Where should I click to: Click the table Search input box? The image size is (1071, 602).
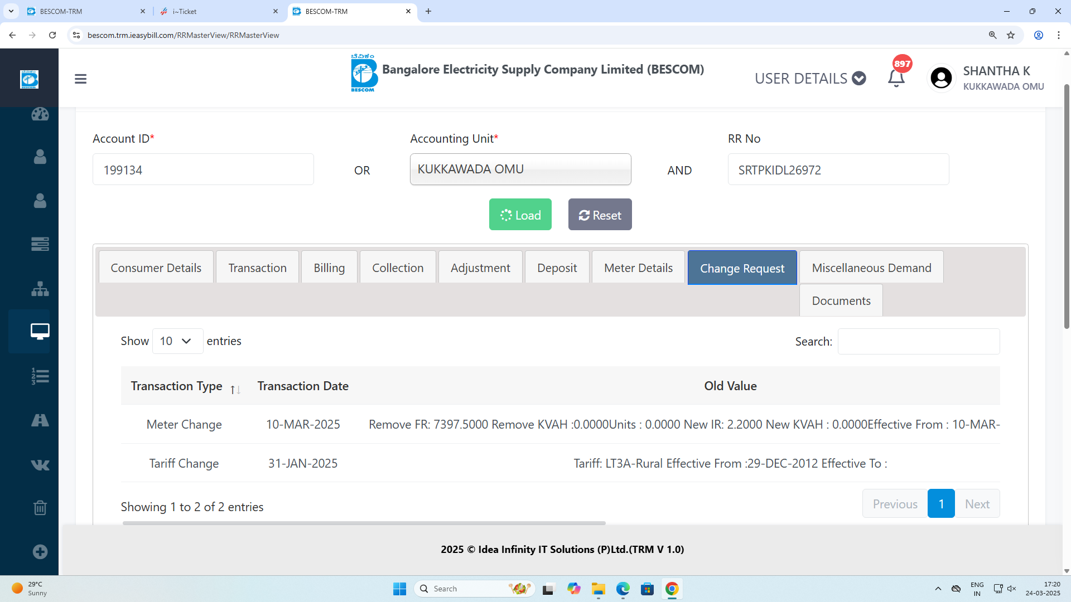coord(919,341)
